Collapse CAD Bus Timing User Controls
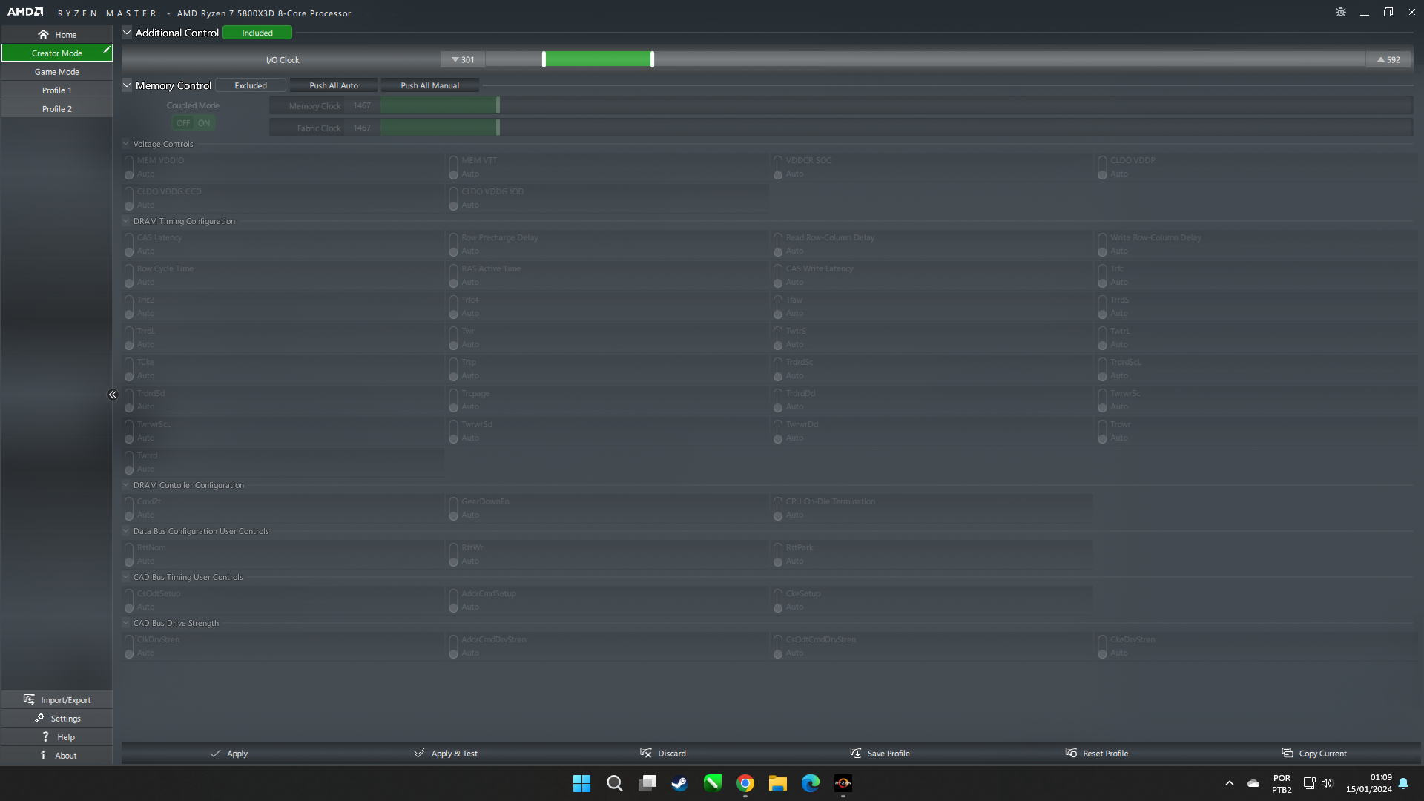Screen dimensions: 1424x801 pyautogui.click(x=126, y=577)
